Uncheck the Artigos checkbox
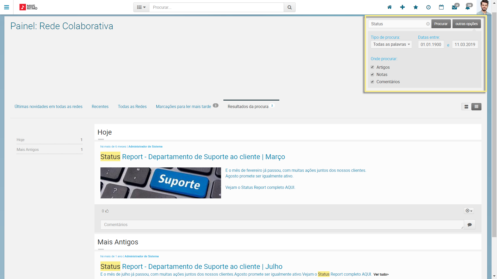 point(372,67)
